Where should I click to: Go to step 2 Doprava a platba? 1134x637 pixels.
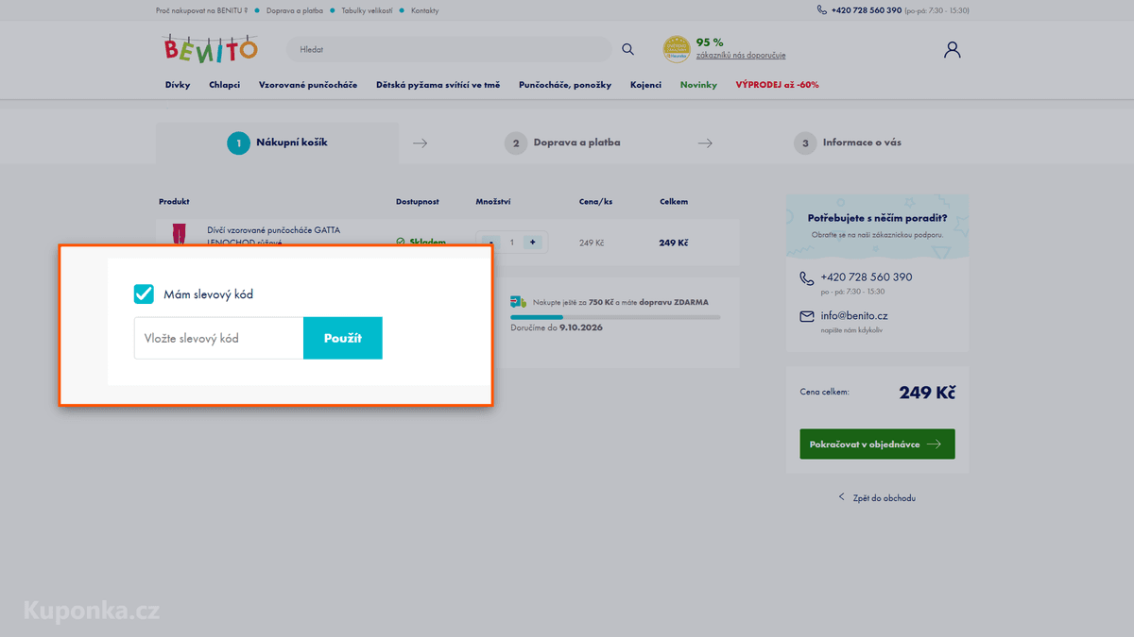563,143
